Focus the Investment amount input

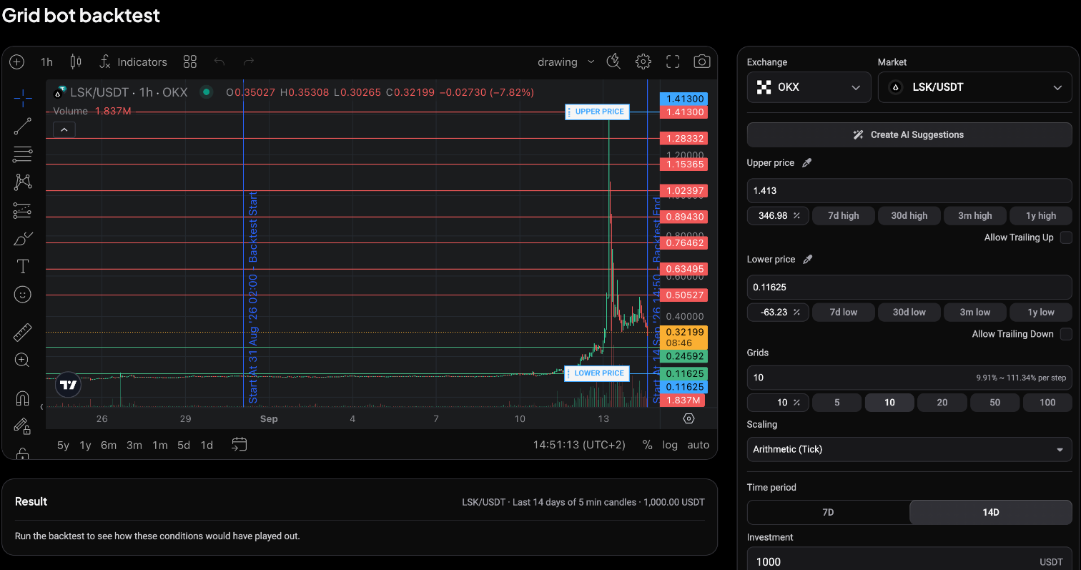pyautogui.click(x=909, y=561)
